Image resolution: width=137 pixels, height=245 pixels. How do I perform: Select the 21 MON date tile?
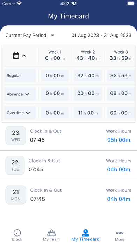pyautogui.click(x=16, y=195)
